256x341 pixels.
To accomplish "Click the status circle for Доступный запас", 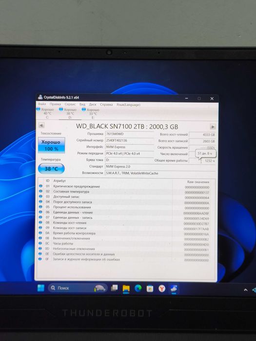I will click(x=40, y=197).
